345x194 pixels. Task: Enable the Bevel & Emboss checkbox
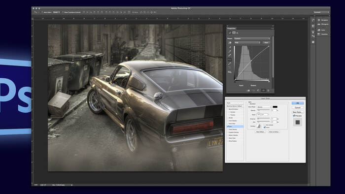point(228,109)
